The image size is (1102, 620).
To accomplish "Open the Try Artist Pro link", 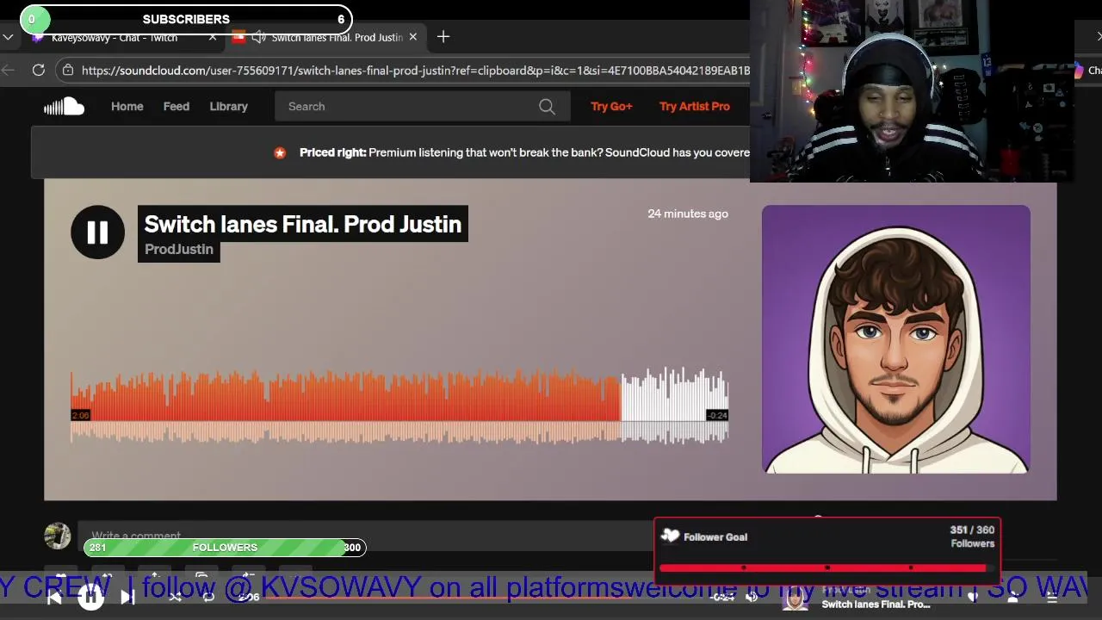I will point(694,106).
